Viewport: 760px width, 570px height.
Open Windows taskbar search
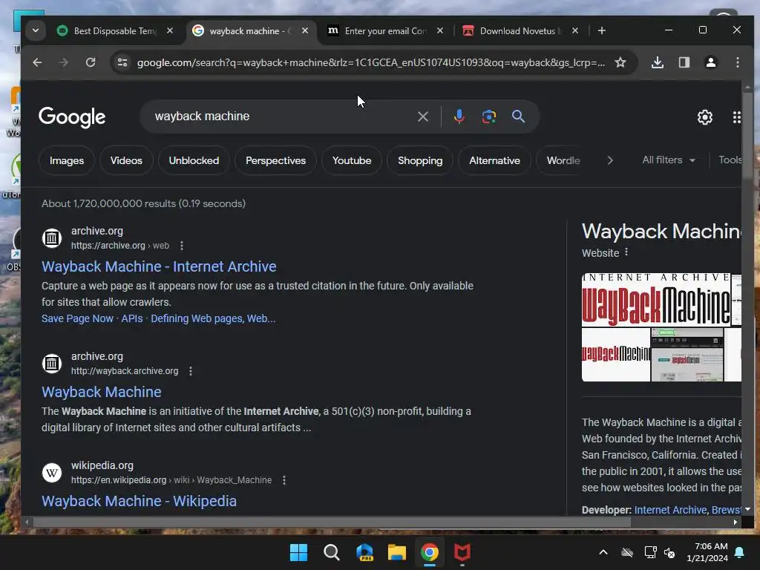coord(332,552)
